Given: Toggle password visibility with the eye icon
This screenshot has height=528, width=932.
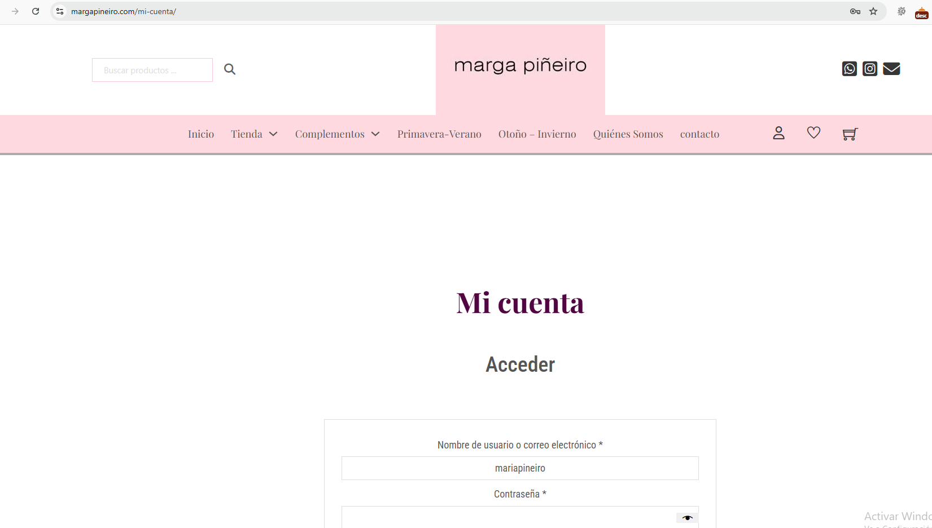Looking at the screenshot, I should click(x=687, y=518).
